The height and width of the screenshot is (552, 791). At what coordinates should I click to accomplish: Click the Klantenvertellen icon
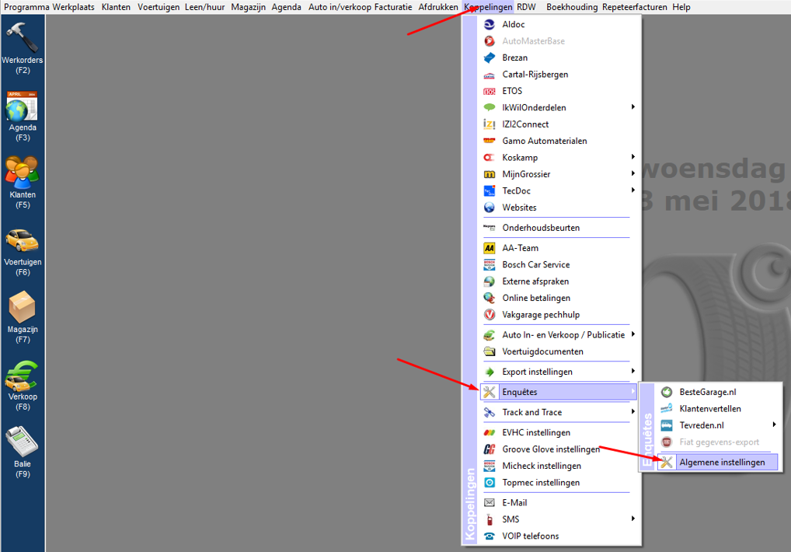[667, 409]
